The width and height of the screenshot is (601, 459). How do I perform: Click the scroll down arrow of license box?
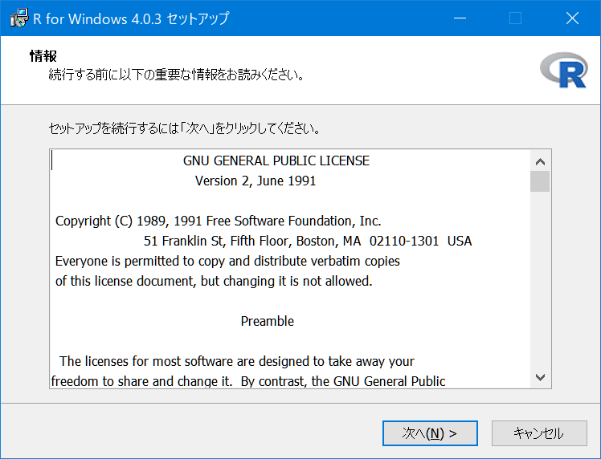(x=540, y=377)
